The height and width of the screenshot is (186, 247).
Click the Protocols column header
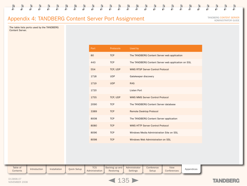(x=115, y=48)
